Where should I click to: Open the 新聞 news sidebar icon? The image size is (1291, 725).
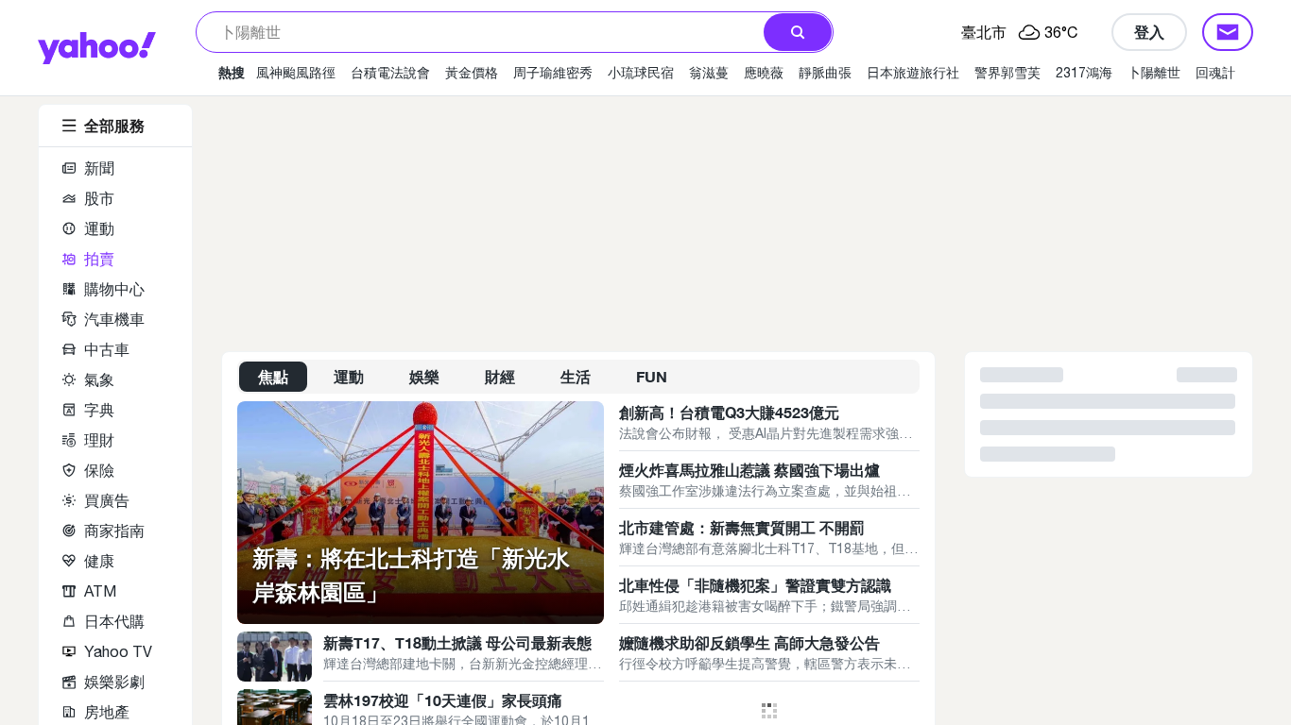69,168
